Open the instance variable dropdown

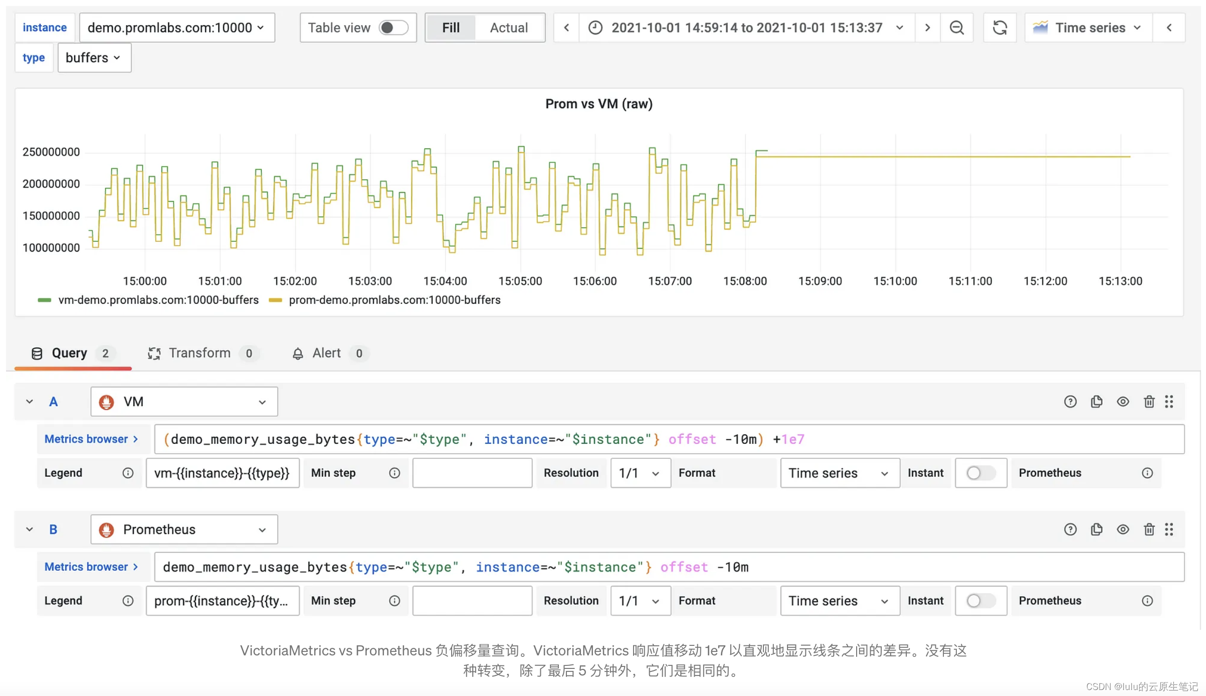[177, 28]
